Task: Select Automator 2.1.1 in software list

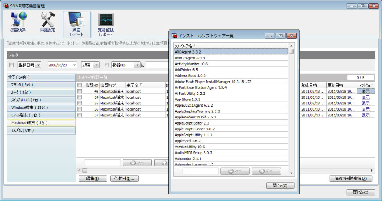Action: [x=231, y=158]
